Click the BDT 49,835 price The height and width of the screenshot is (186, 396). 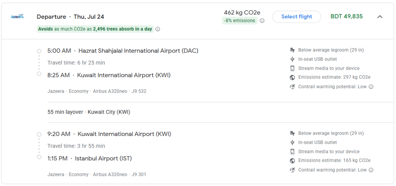pyautogui.click(x=346, y=17)
